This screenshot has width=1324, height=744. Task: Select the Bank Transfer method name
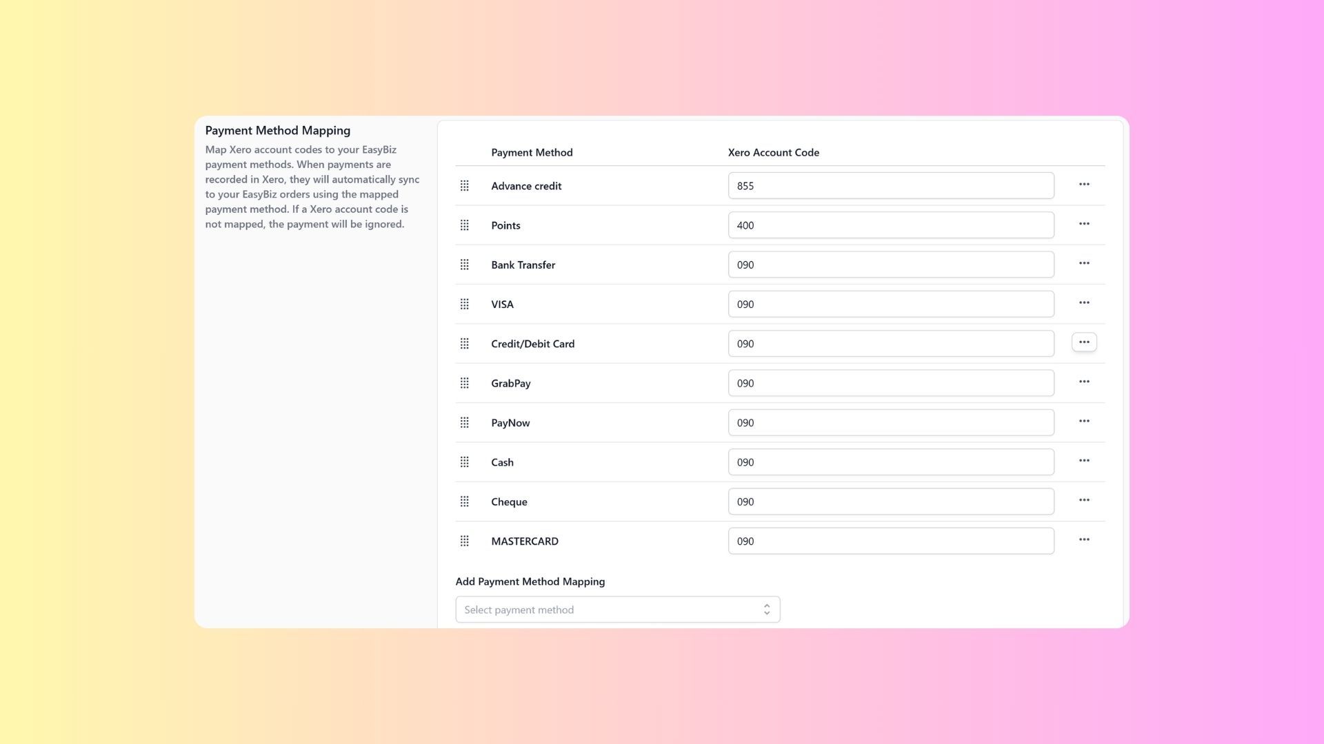523,265
